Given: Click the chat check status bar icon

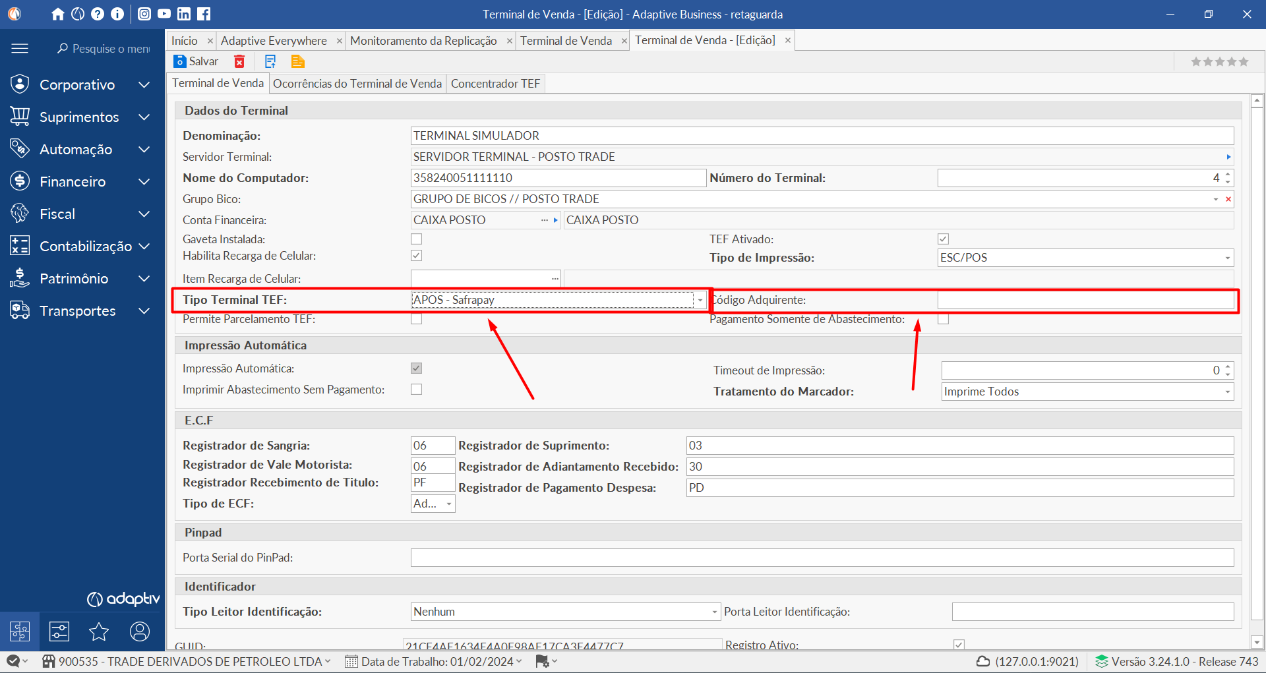Looking at the screenshot, I should tap(13, 661).
